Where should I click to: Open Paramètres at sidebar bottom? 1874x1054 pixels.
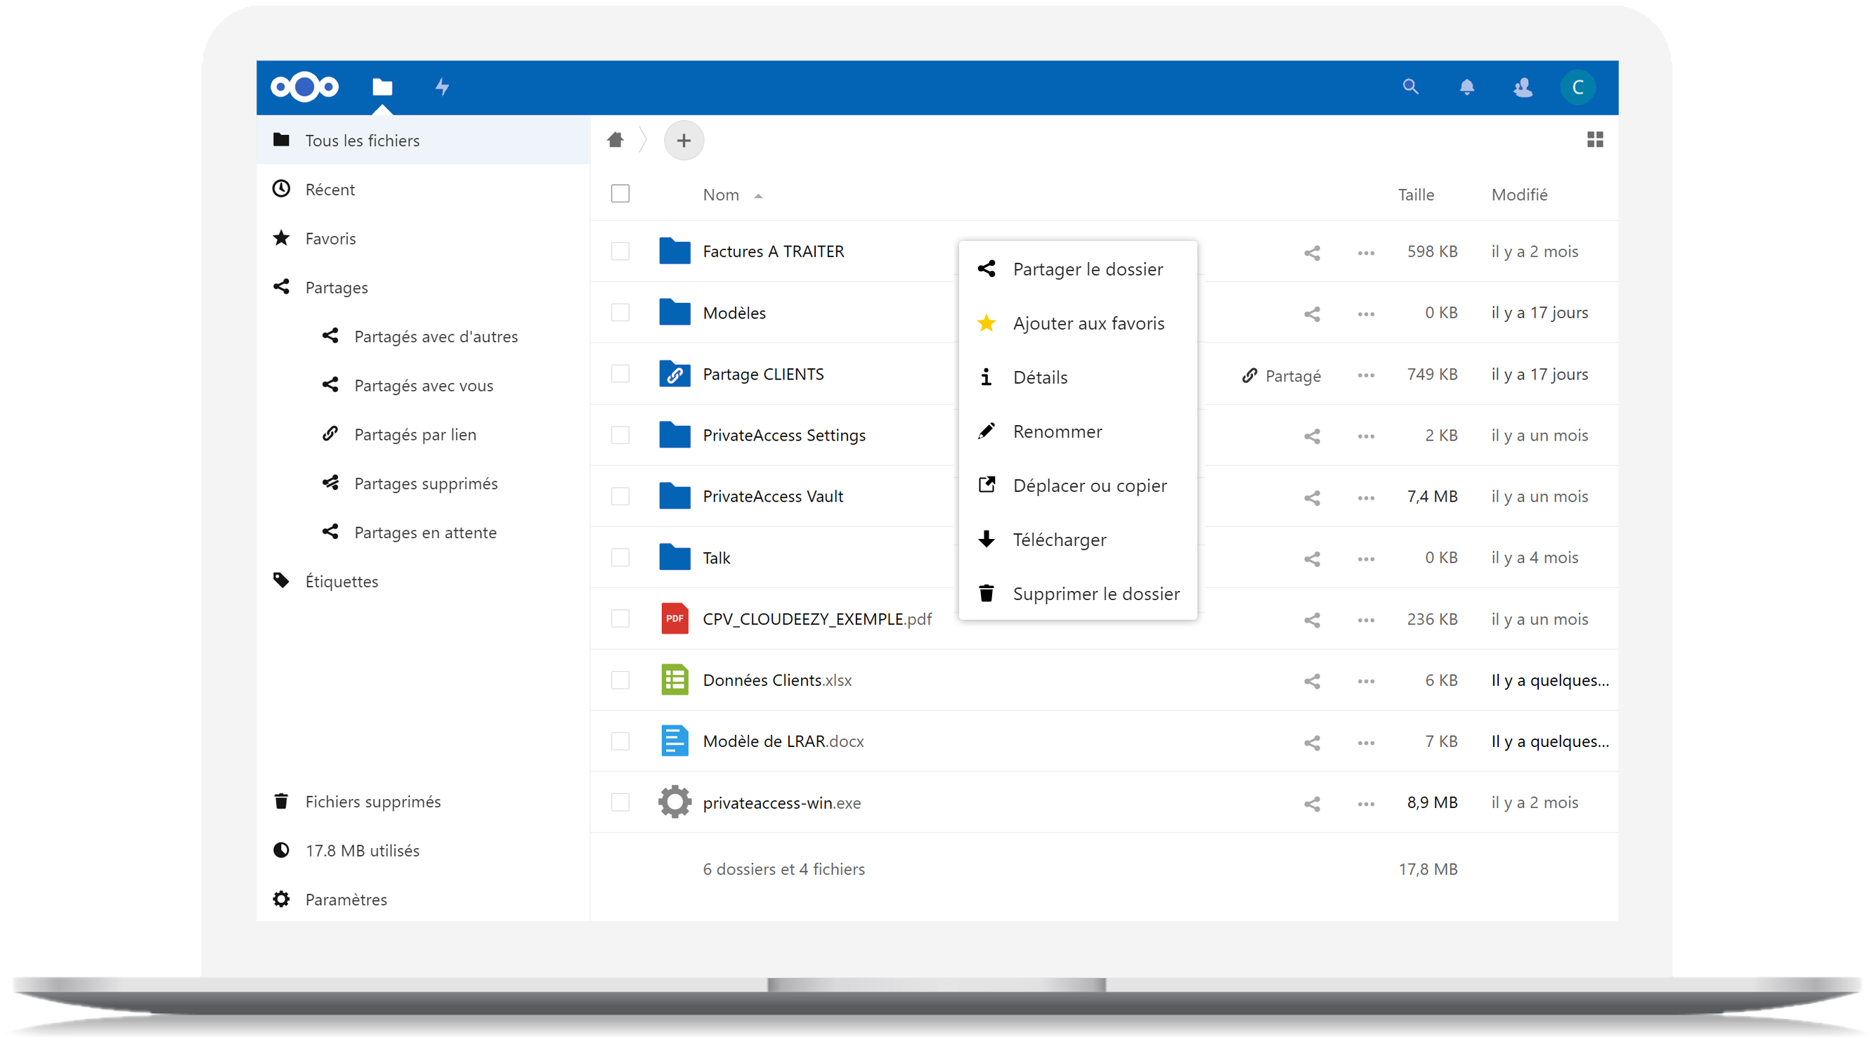423,899
